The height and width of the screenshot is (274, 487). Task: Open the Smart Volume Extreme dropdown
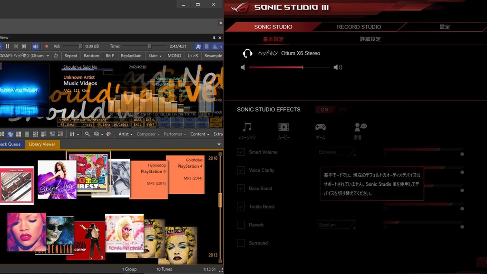335,152
